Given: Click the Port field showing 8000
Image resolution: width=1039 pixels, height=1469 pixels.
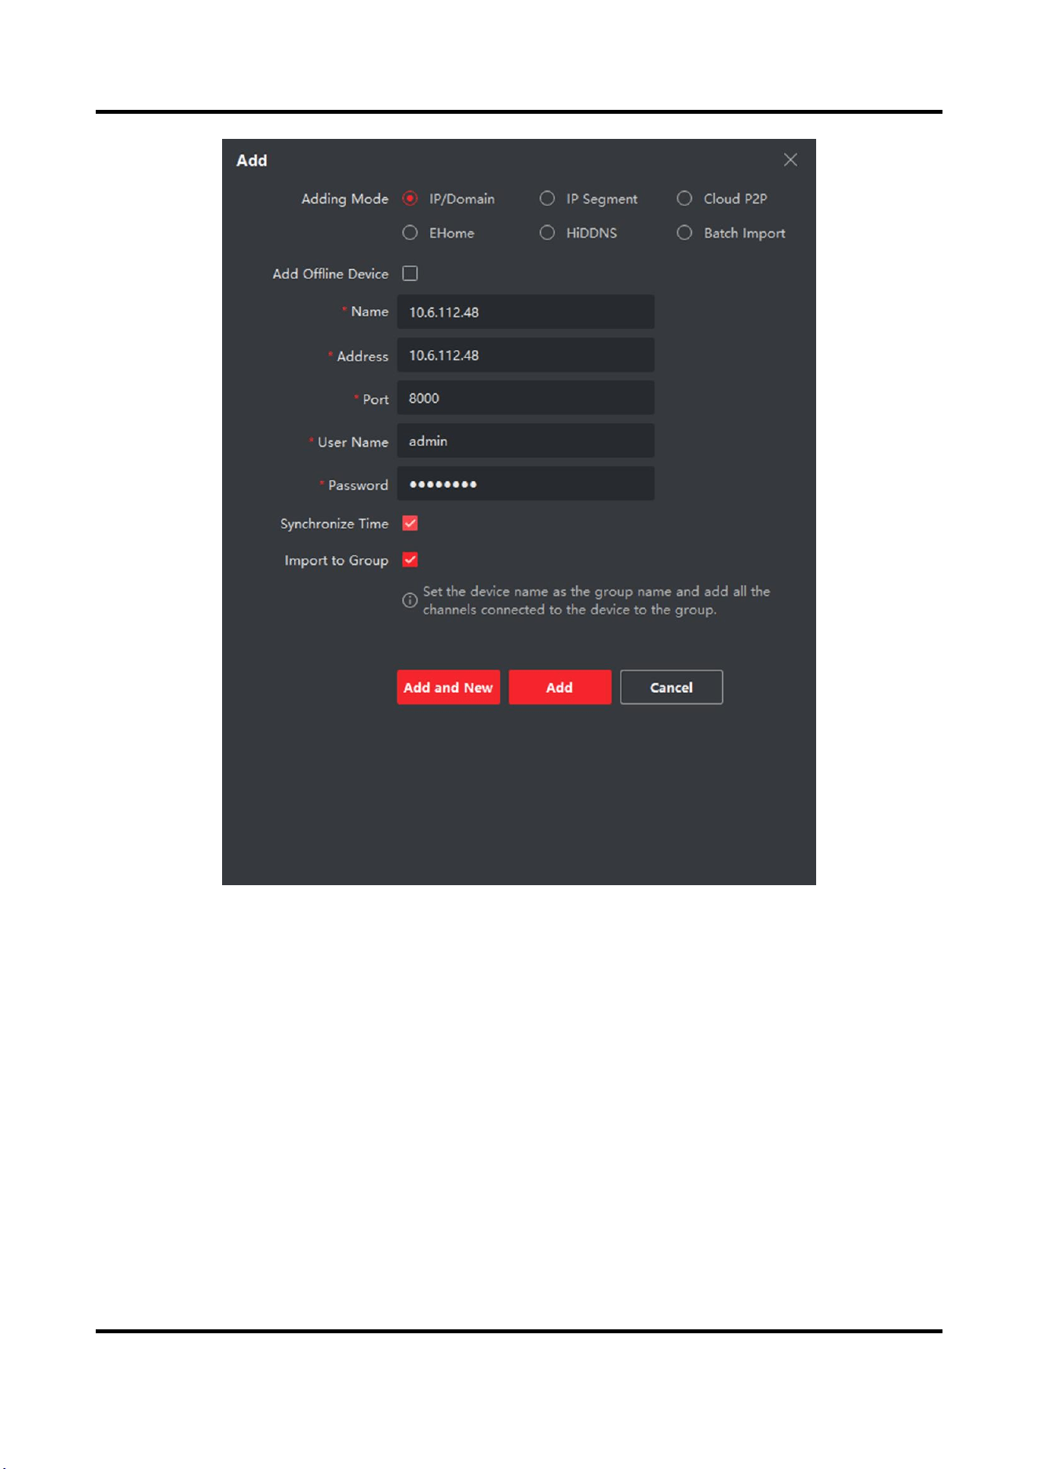Looking at the screenshot, I should coord(526,398).
